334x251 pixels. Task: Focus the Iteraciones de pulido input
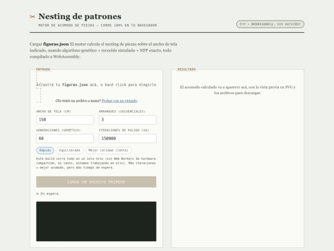click(127, 139)
